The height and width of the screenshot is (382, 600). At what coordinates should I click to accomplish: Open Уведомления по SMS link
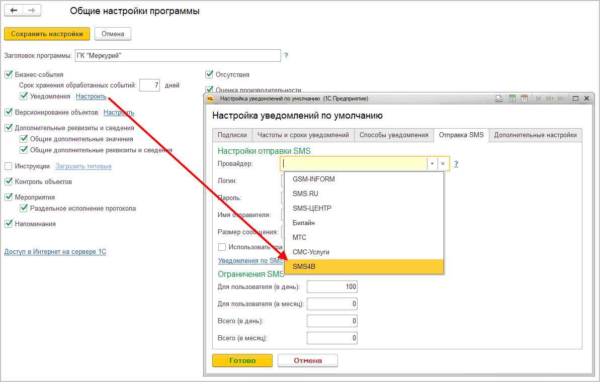pos(250,260)
